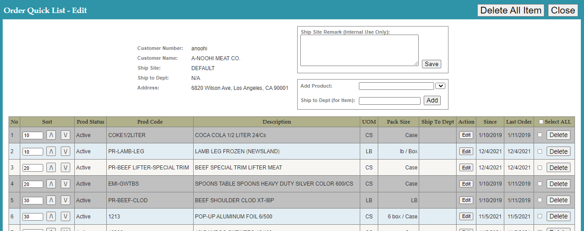Screen dimensions: 584x231
Task: Select checkbox for BEEF SHOULDER CLOD row
Action: click(x=540, y=200)
